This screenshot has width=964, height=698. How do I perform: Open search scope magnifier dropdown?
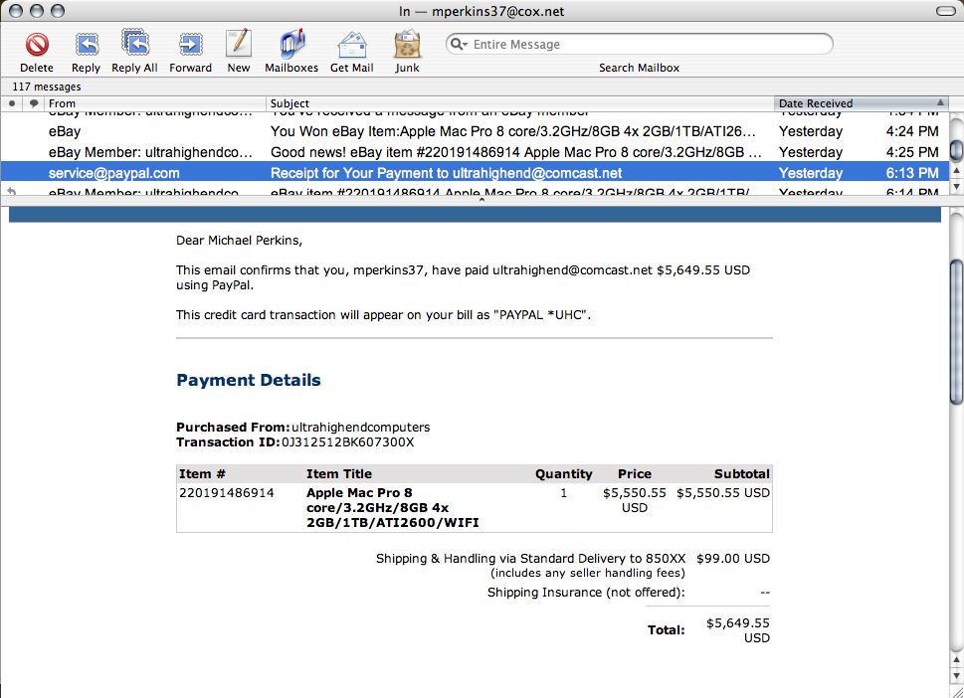coord(459,44)
